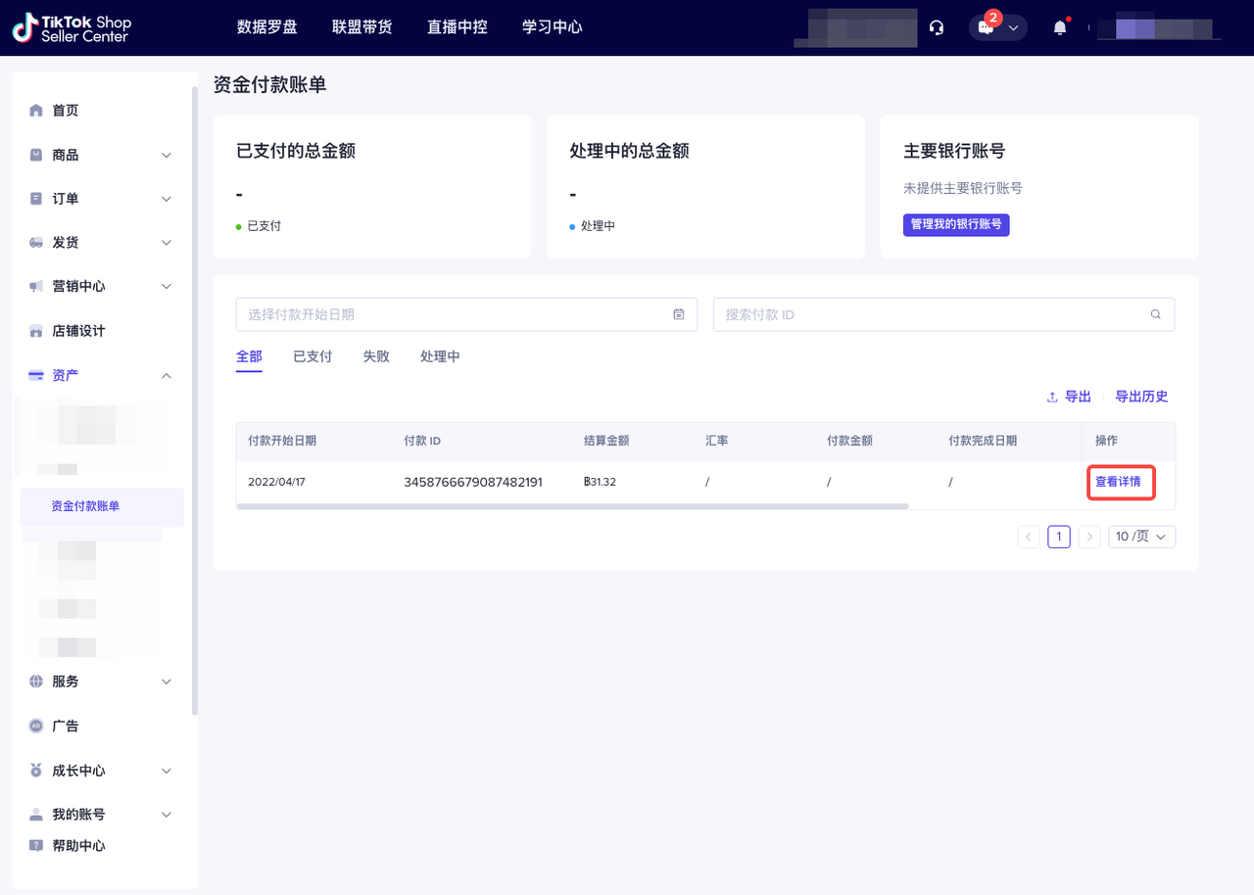Open 数据罗盘 in top navigation
This screenshot has height=895, width=1254.
click(x=266, y=27)
